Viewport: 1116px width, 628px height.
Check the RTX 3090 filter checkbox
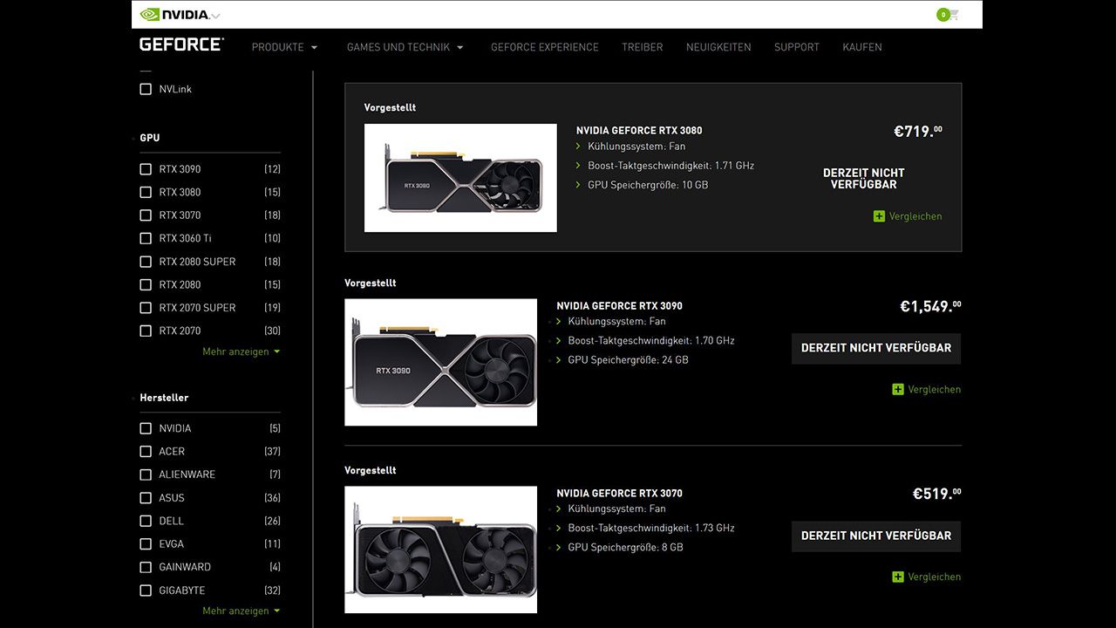(x=146, y=169)
